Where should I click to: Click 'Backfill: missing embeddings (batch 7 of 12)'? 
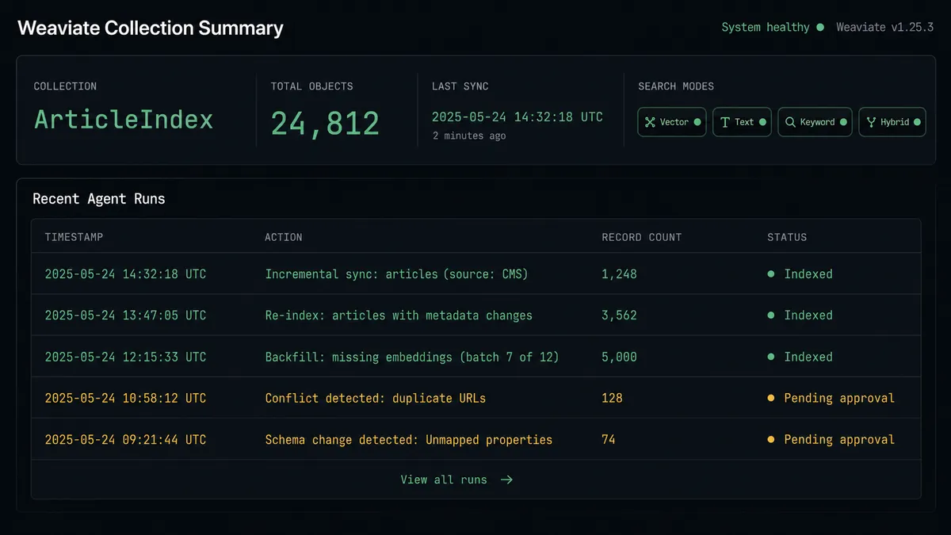tap(412, 357)
